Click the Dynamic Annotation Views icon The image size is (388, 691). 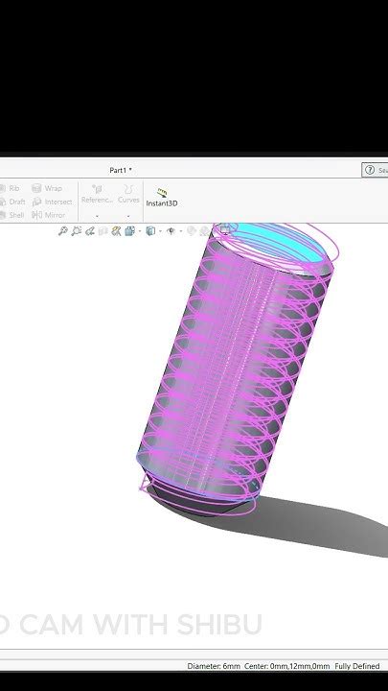(x=116, y=231)
